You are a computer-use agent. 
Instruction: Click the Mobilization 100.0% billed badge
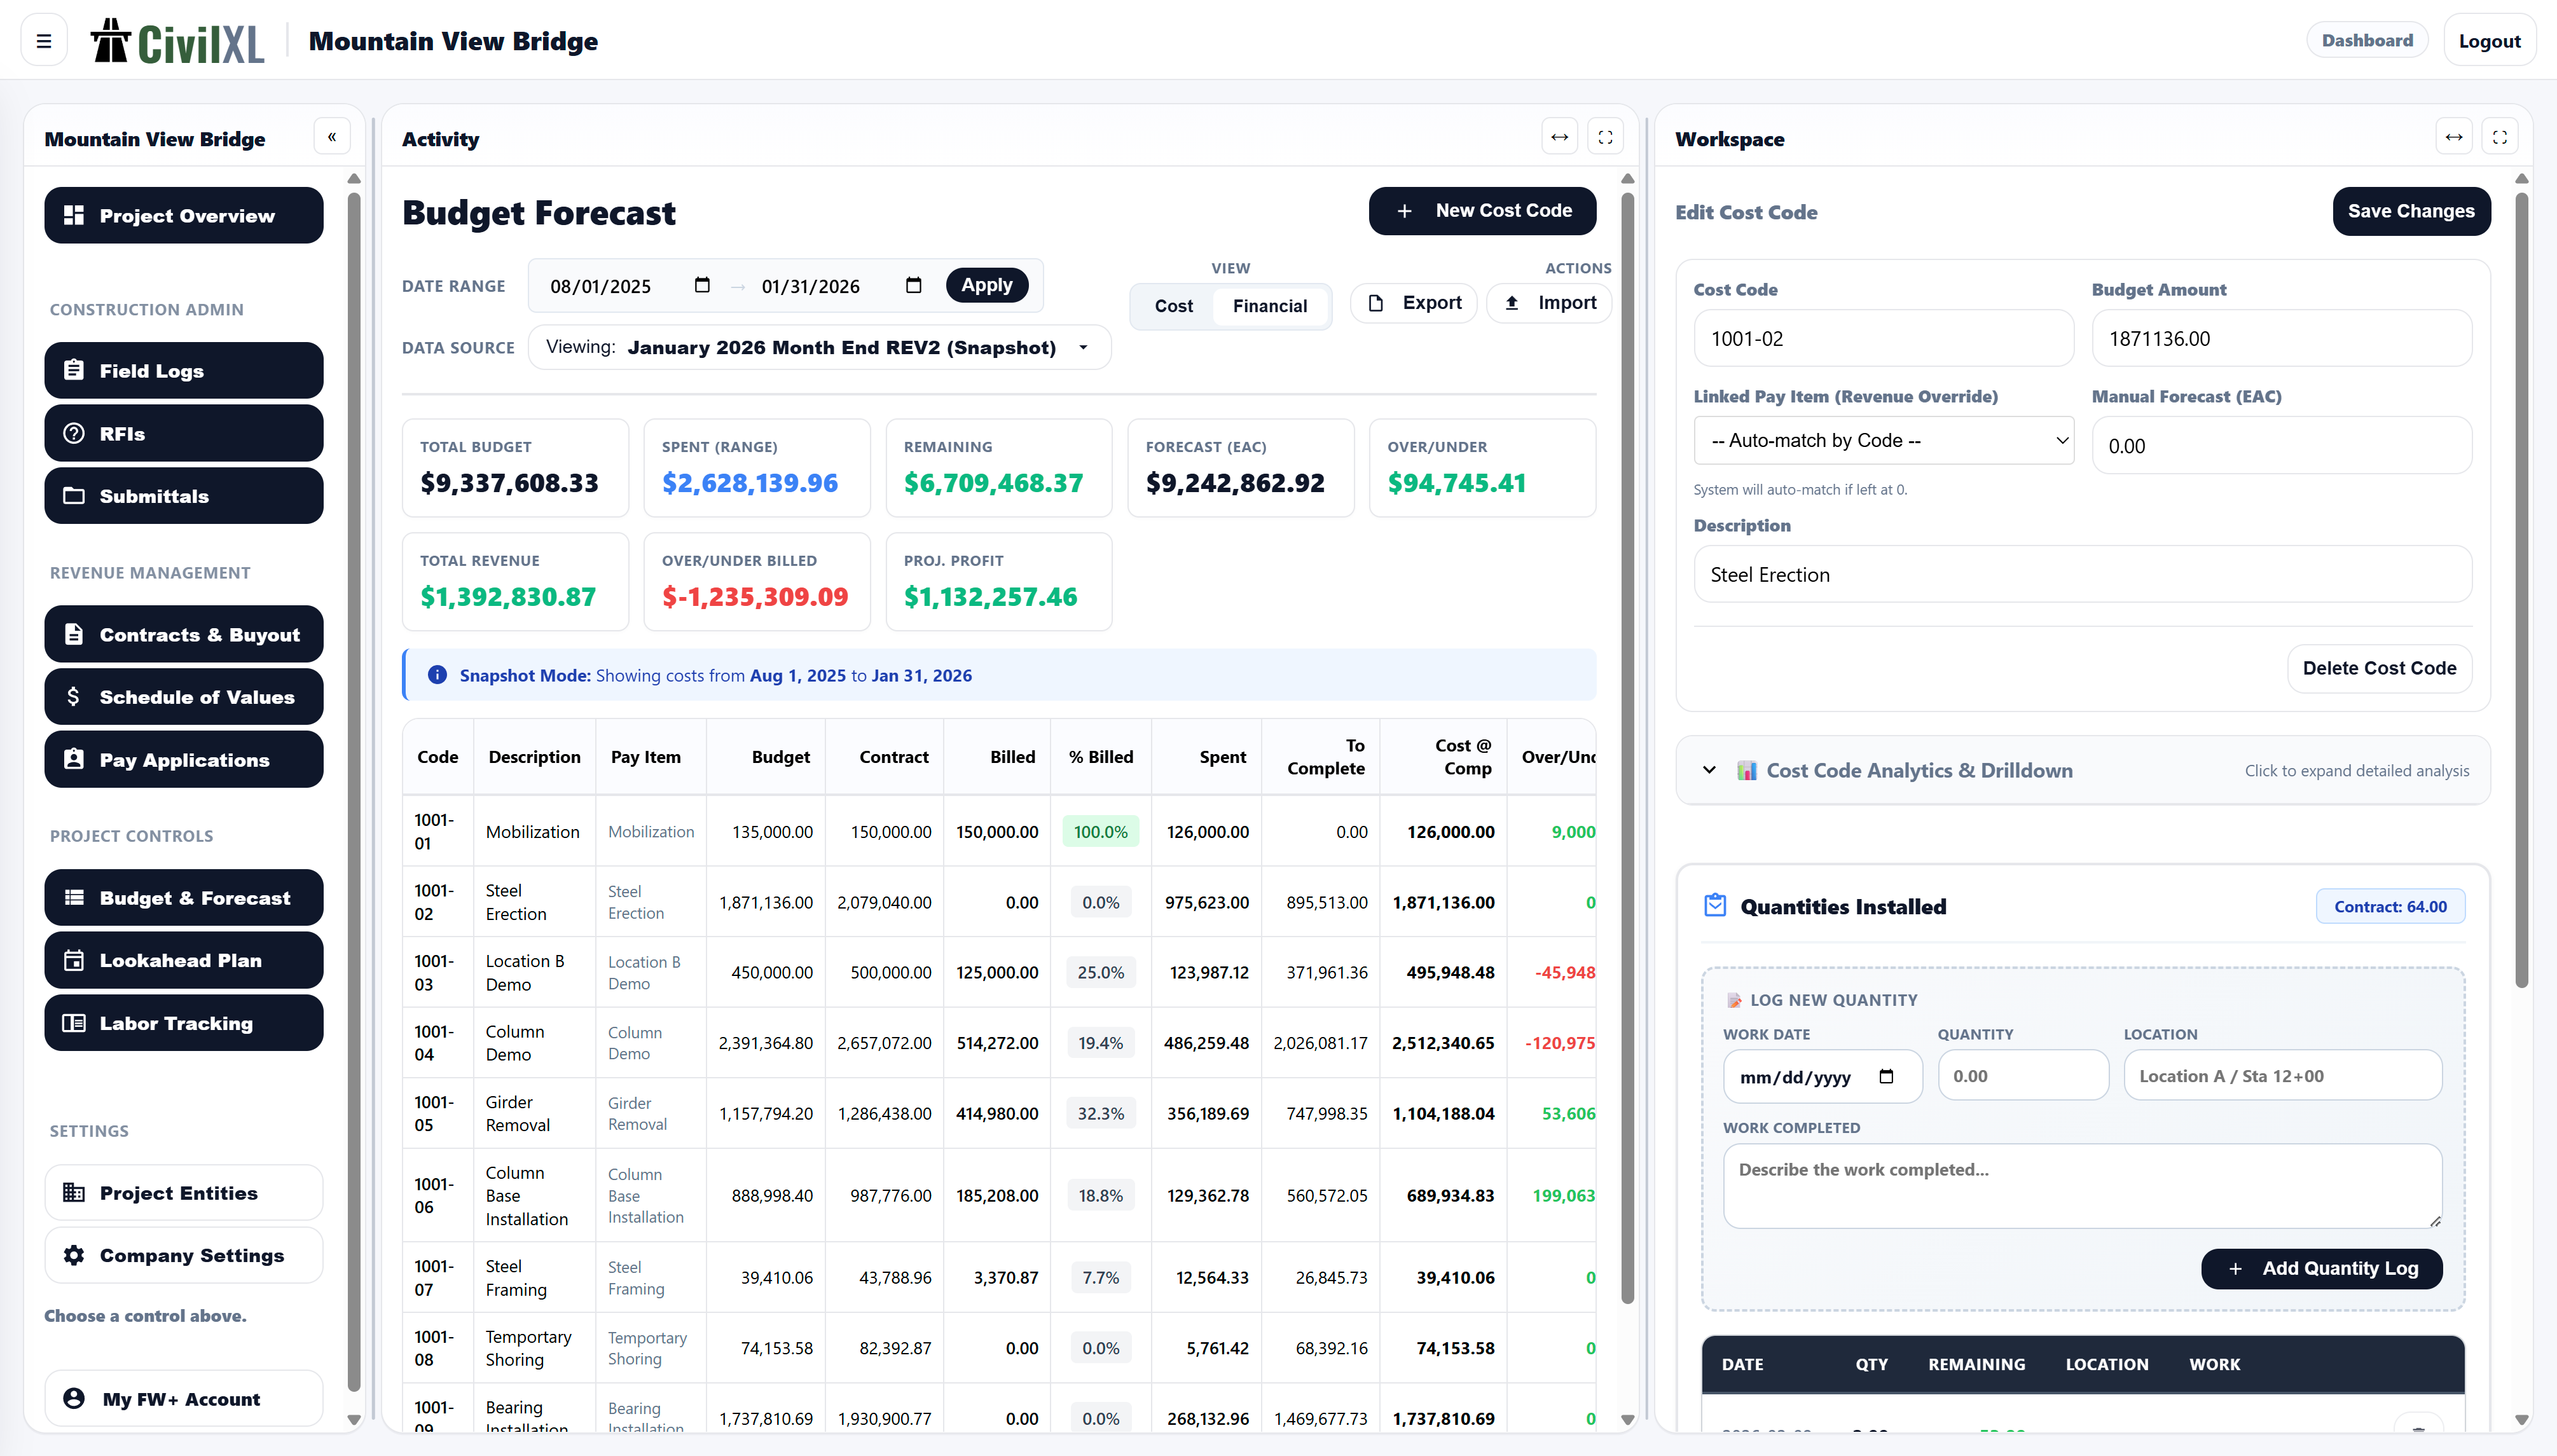pyautogui.click(x=1100, y=831)
